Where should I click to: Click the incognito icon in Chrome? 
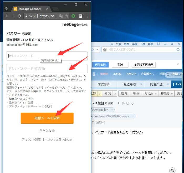7,9
